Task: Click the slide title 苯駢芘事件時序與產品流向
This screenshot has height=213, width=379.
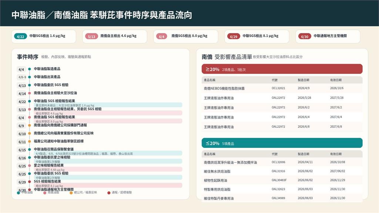Action: [141, 15]
